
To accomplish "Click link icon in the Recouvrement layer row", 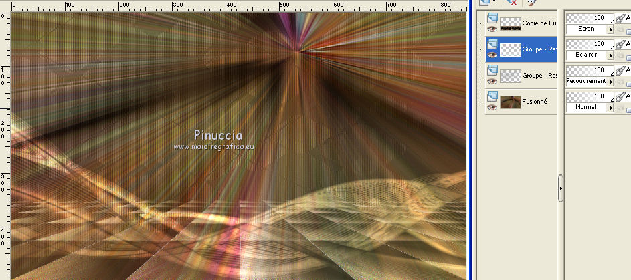I will point(620,71).
